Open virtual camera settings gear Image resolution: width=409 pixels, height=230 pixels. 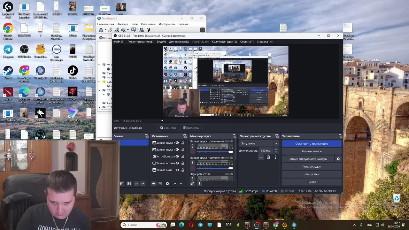coord(338,159)
